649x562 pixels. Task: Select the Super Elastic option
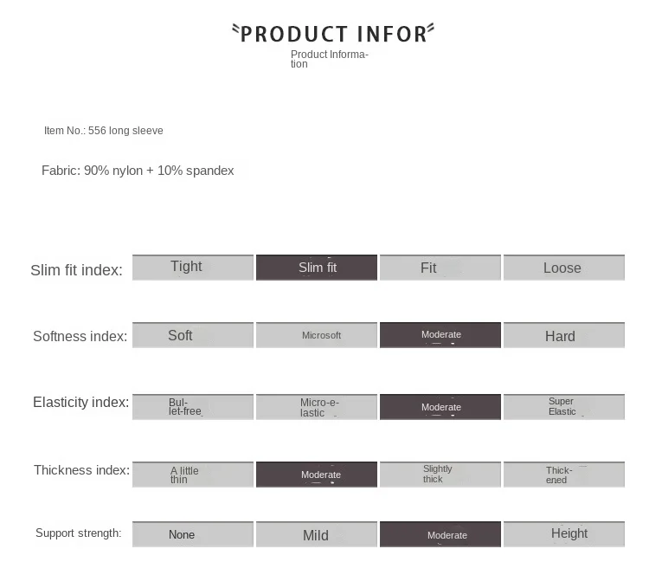[564, 407]
